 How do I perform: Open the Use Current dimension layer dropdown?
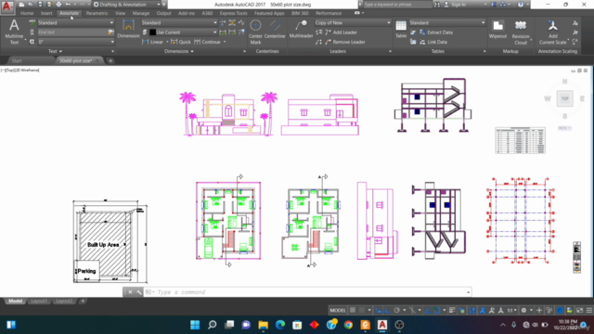184,32
